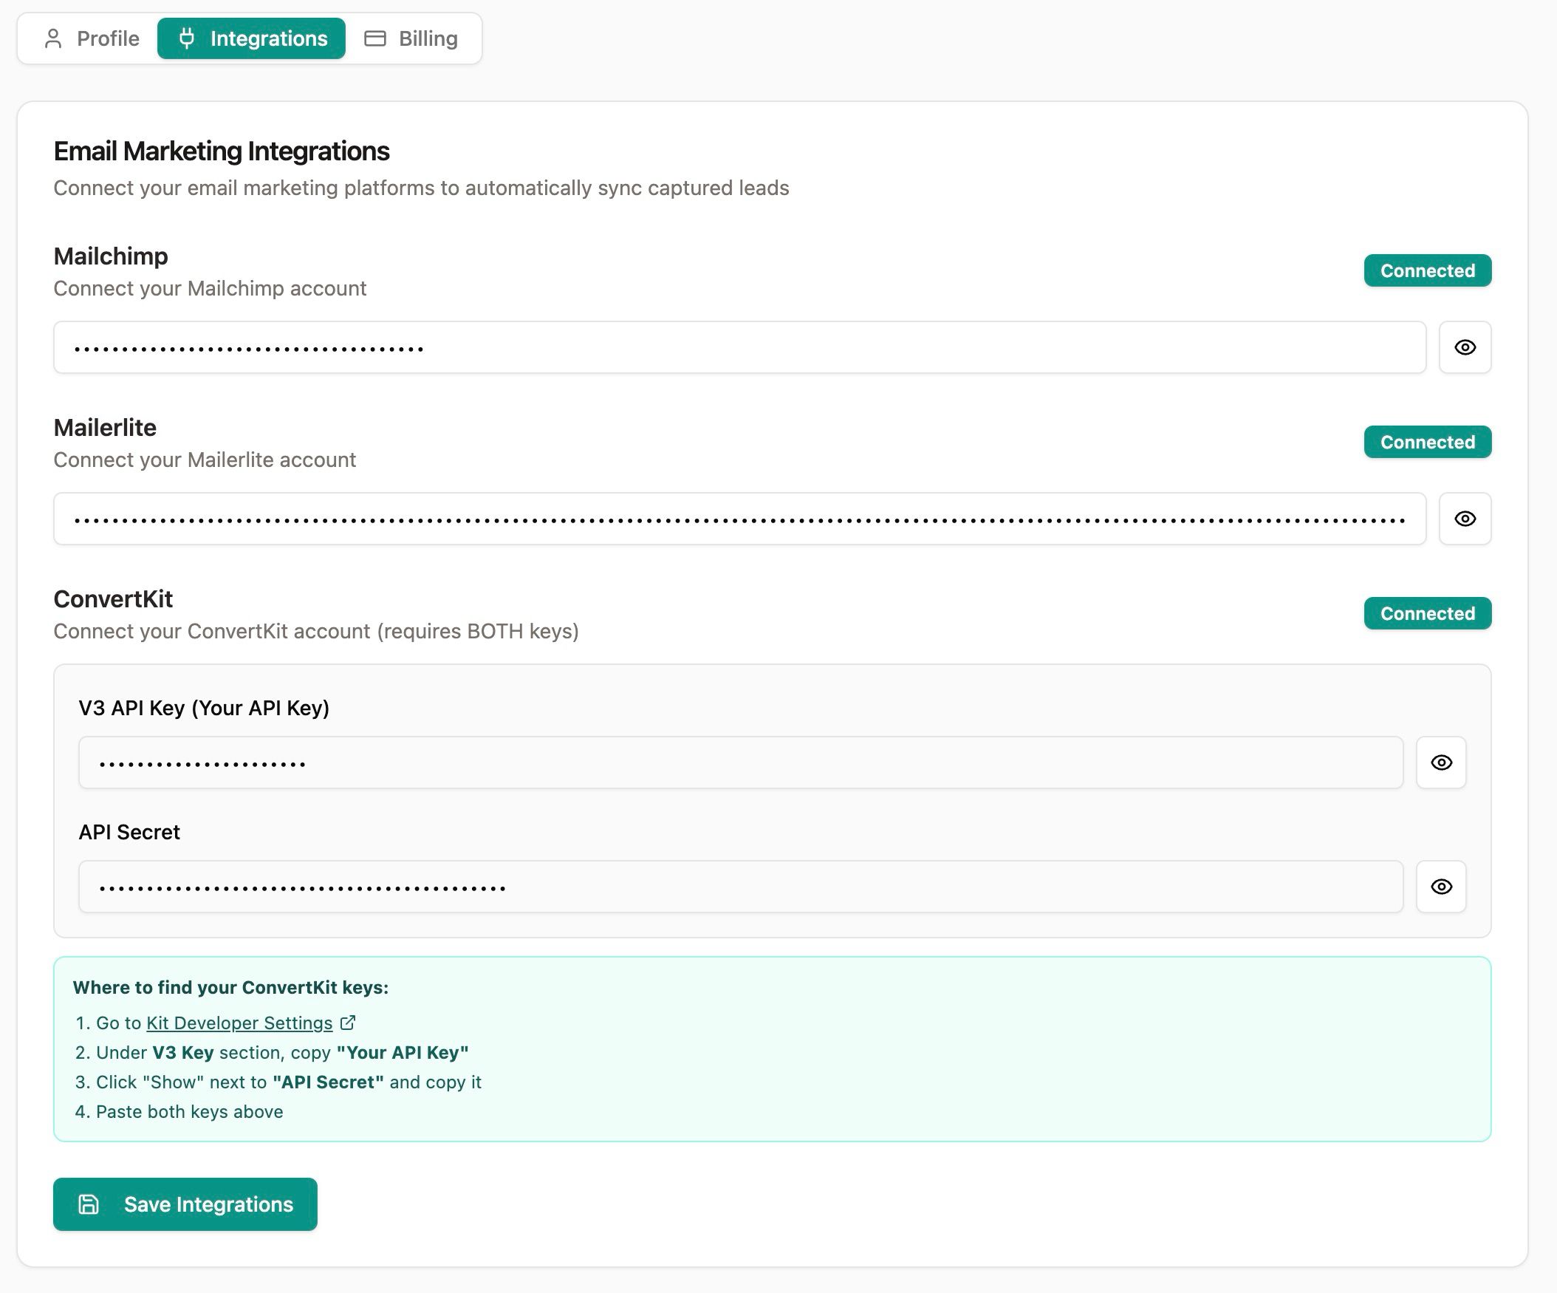1557x1293 pixels.
Task: Click the "API Secret" field label
Action: [x=129, y=832]
